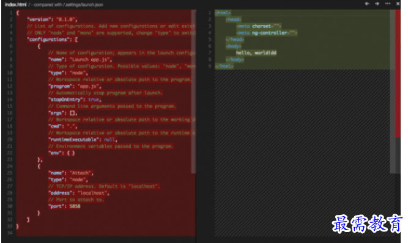Viewport: 408px width, 243px height.
Task: Click the comment "Port to attach to"
Action: [76, 200]
